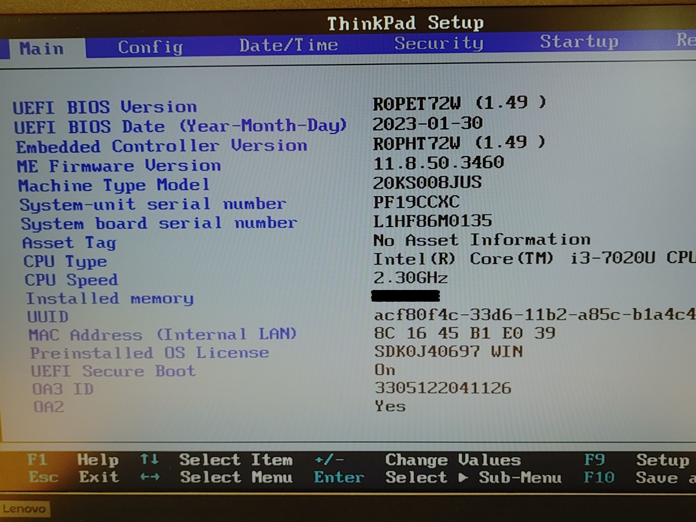Go to the Startup tab
This screenshot has width=696, height=522.
(x=579, y=42)
